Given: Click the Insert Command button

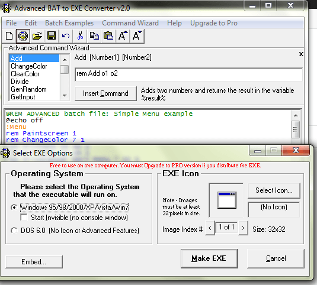Looking at the screenshot, I should 105,93.
